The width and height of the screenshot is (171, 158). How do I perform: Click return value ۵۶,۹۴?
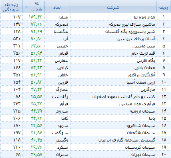pyautogui.click(x=36, y=53)
